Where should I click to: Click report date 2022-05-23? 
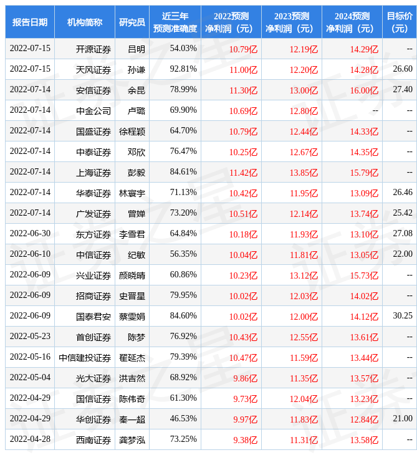[x=30, y=336]
